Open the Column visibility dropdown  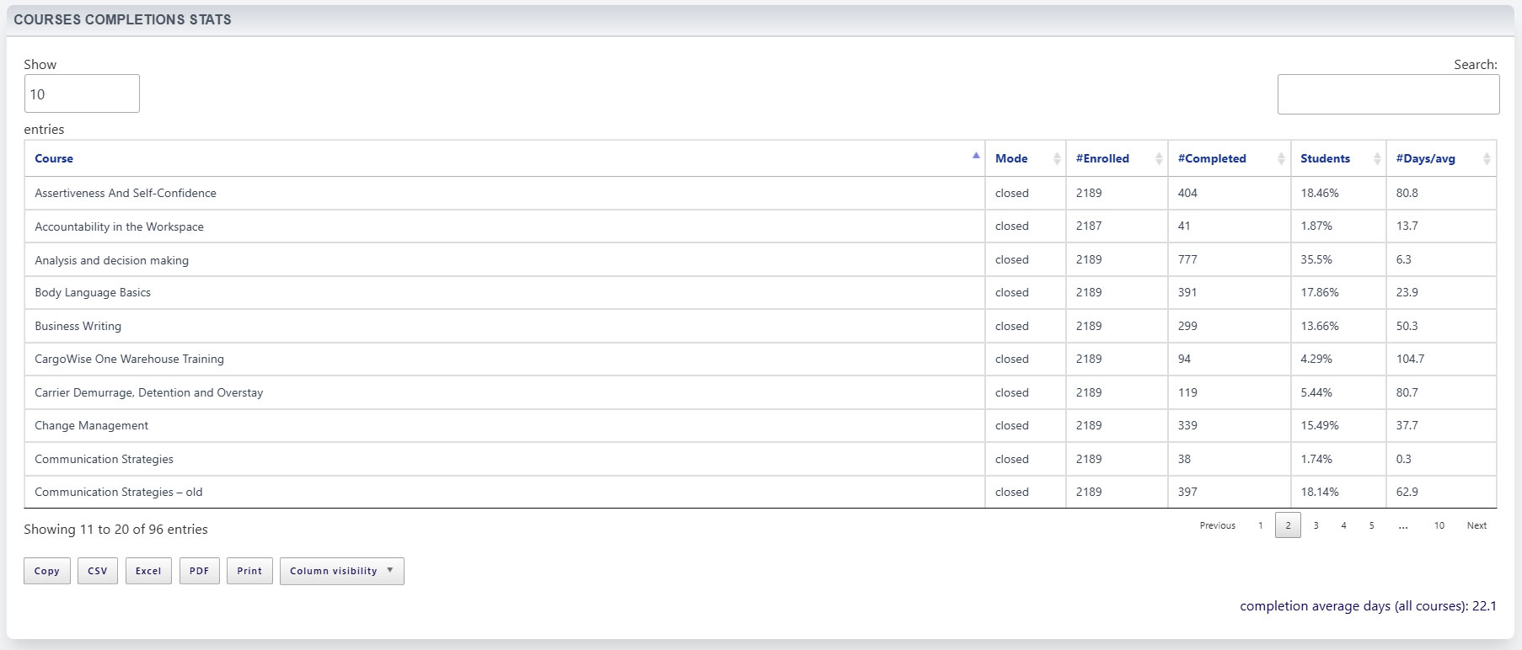[x=341, y=571]
